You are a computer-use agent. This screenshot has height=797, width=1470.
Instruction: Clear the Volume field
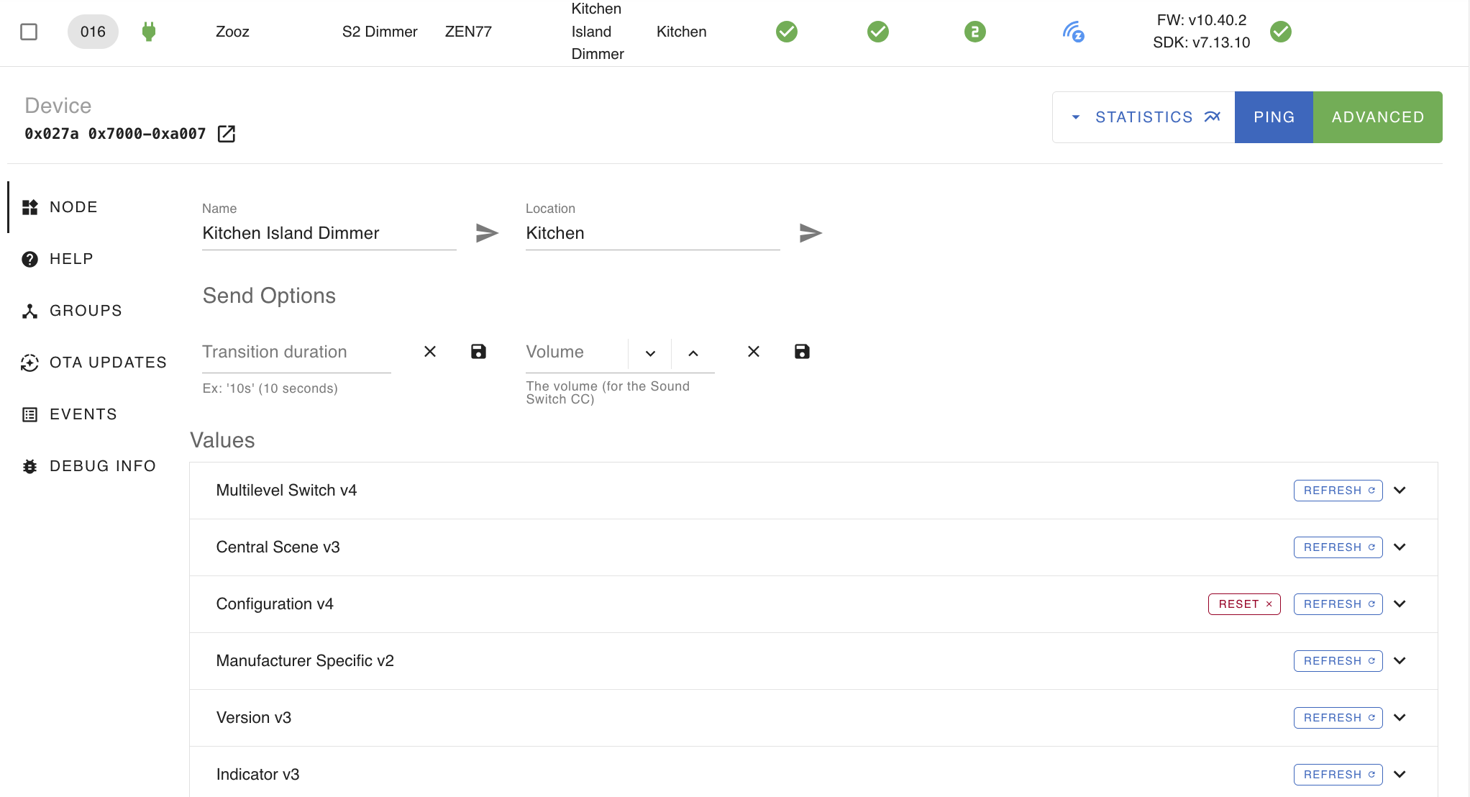(x=754, y=352)
